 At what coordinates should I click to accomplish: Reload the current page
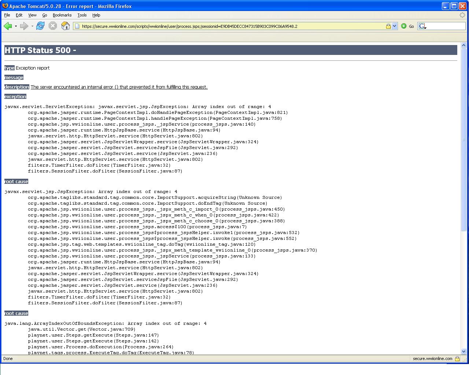coord(40,26)
